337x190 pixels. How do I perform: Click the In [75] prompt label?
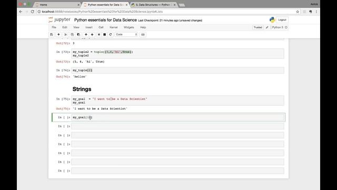coord(63,99)
